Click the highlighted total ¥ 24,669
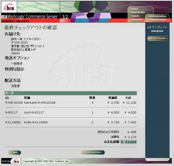This screenshot has height=166, width=174. click(x=129, y=142)
